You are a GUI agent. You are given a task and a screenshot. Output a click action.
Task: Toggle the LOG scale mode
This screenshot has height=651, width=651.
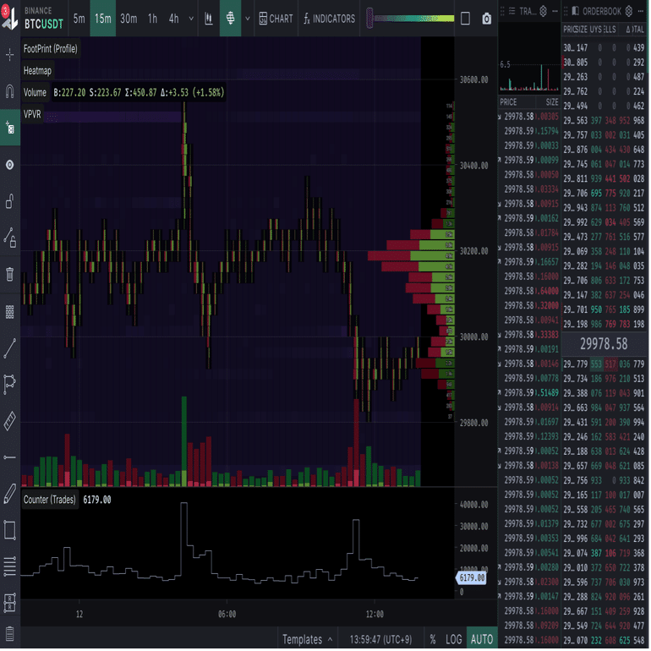pos(453,639)
